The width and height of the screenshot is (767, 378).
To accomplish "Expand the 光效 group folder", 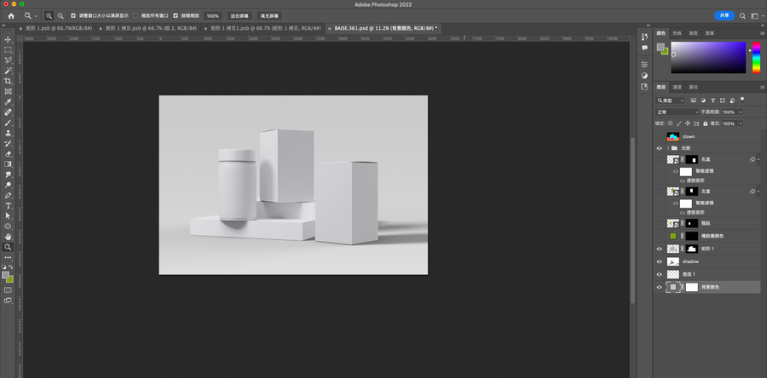I will 667,148.
